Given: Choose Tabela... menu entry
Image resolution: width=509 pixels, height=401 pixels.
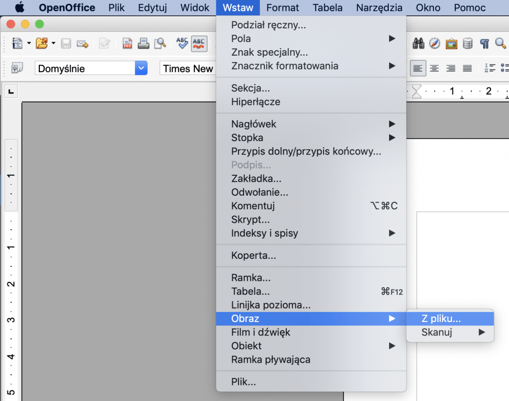Looking at the screenshot, I should (x=311, y=291).
